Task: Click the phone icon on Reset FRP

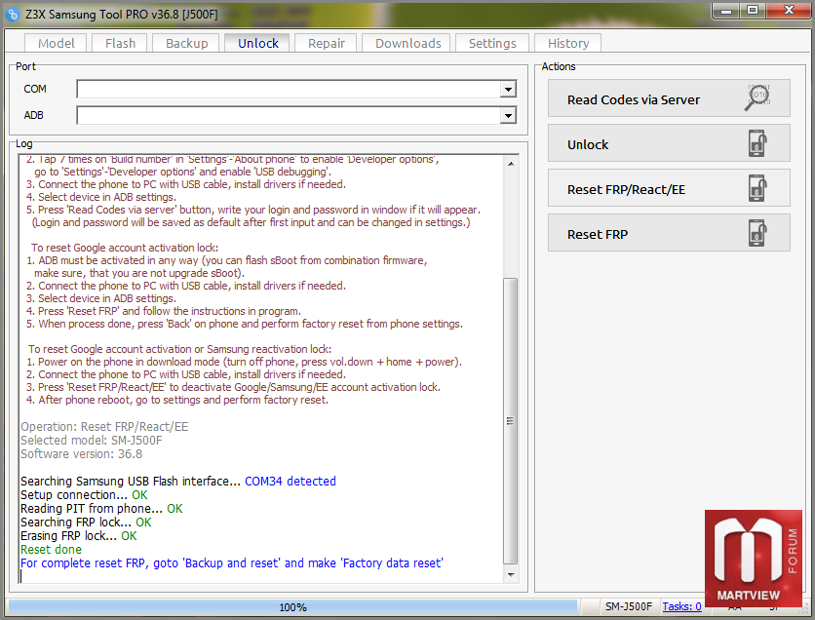Action: (x=757, y=233)
